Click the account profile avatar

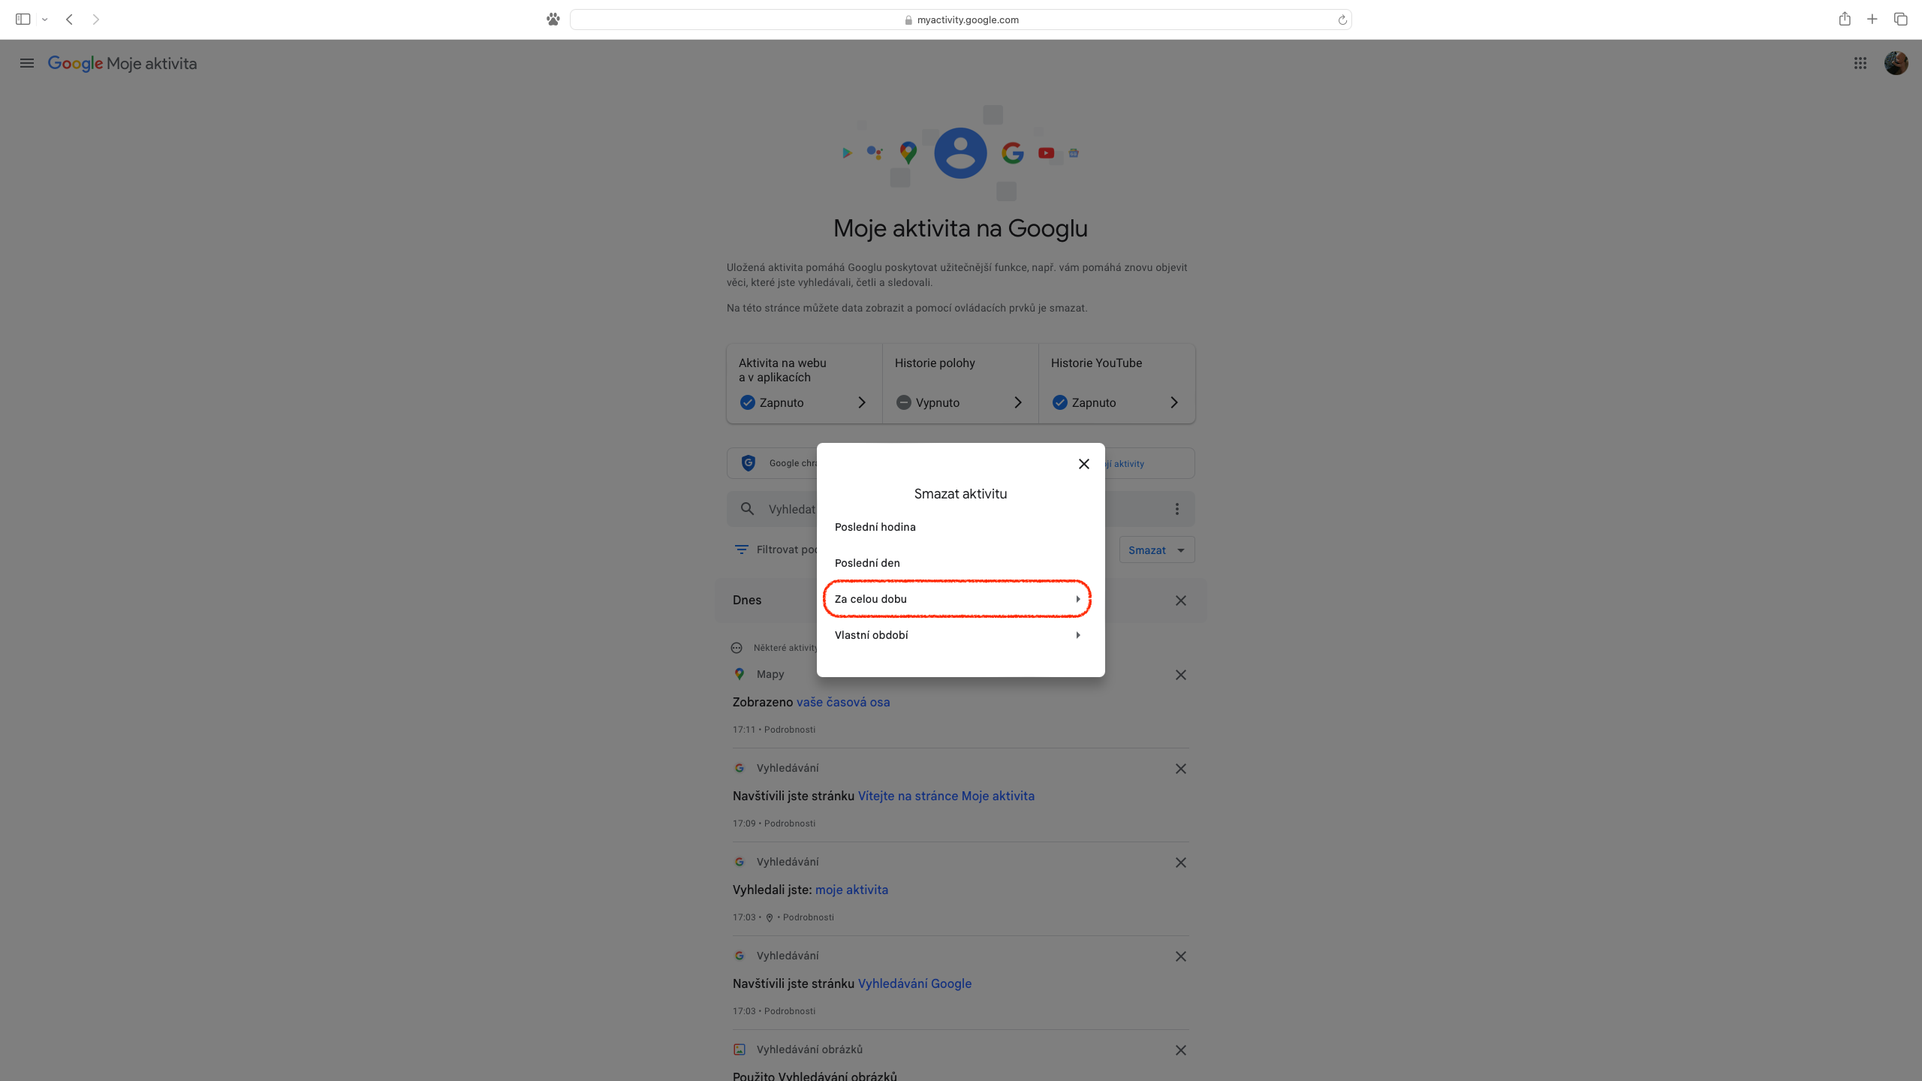(1896, 63)
